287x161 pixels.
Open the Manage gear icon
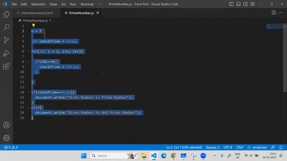(6, 138)
